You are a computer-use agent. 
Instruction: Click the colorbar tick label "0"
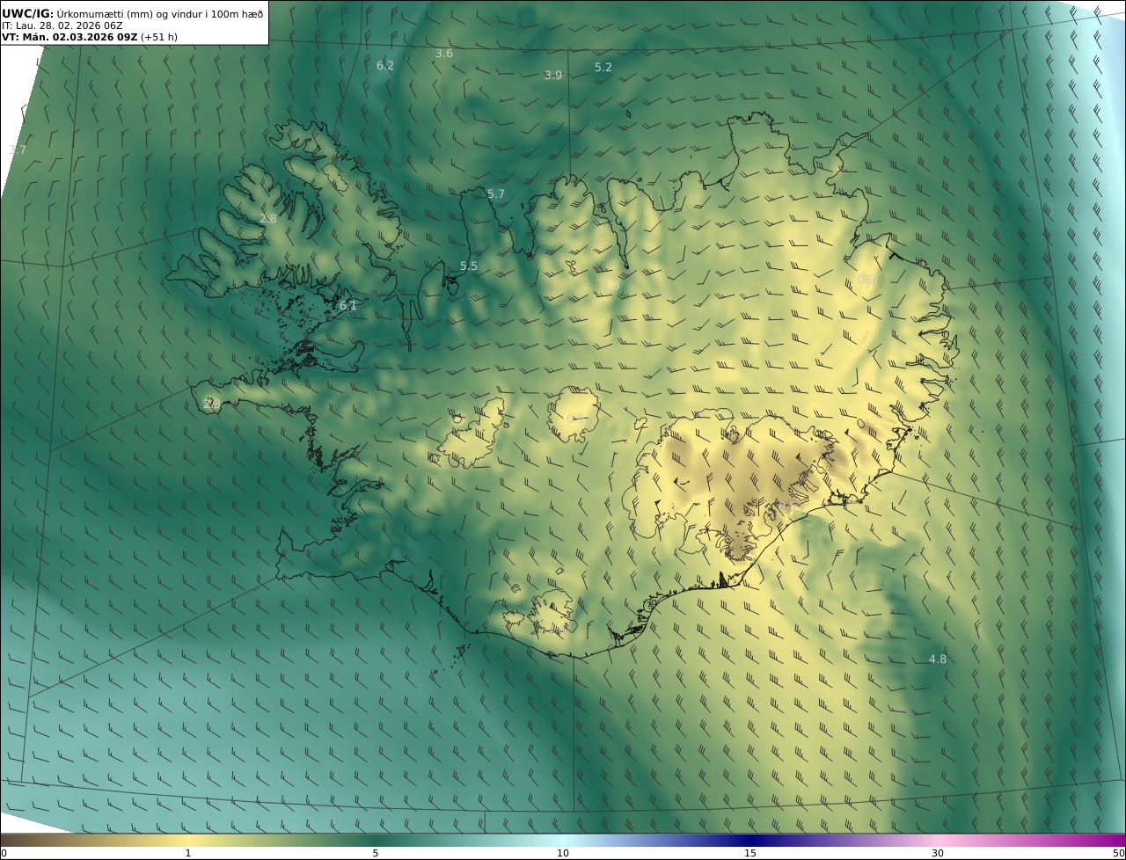(4, 853)
